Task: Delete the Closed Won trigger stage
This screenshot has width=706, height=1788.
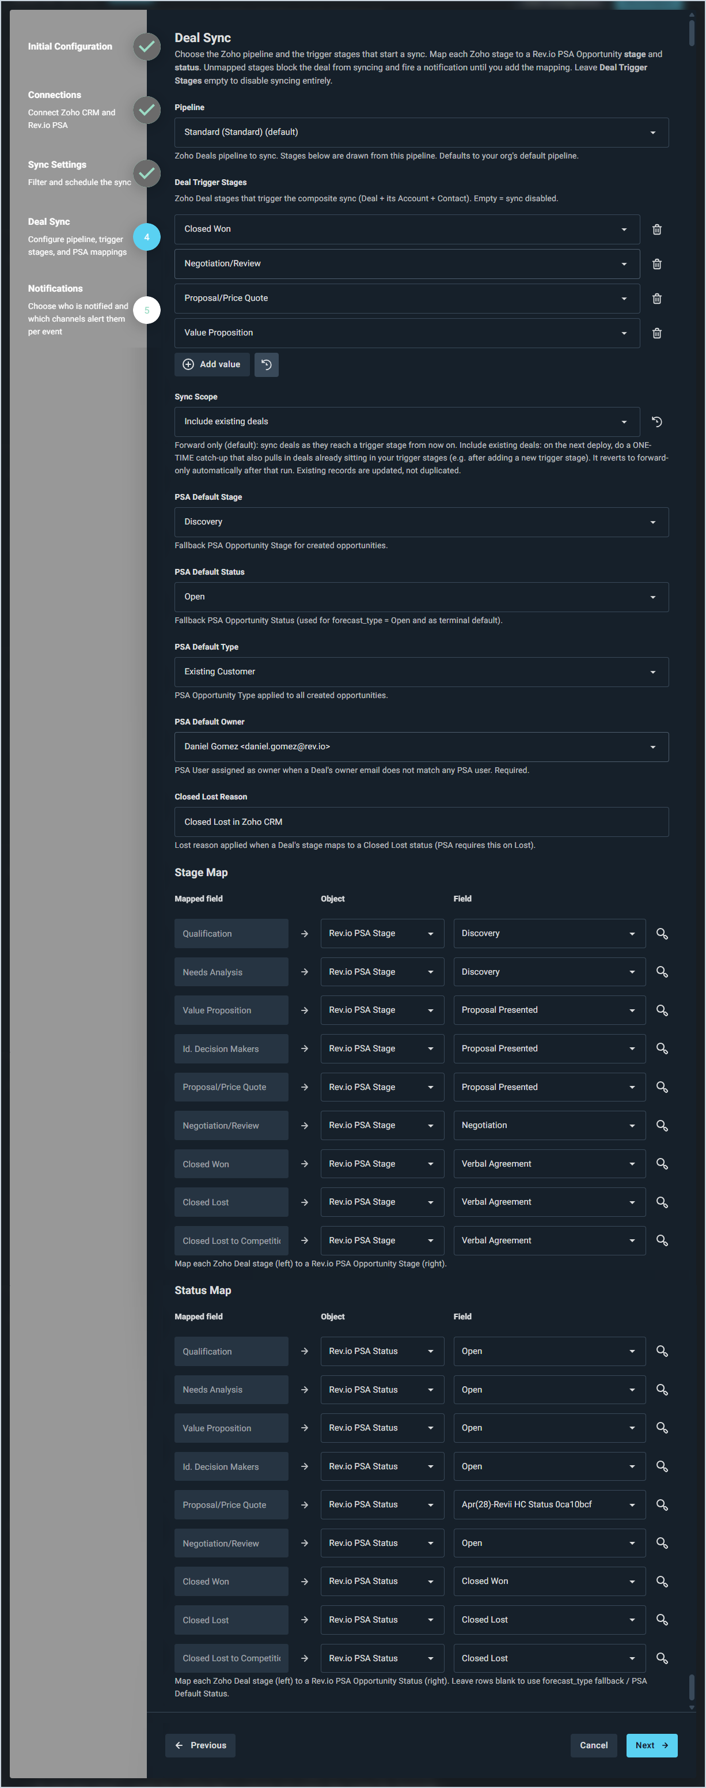Action: point(656,229)
